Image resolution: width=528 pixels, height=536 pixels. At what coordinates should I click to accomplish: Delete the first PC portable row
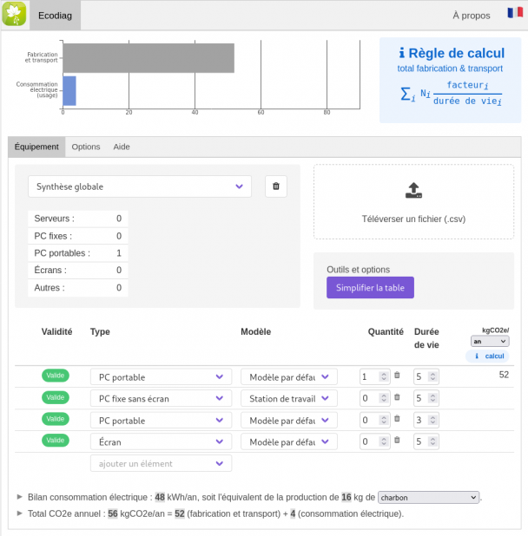coord(397,376)
